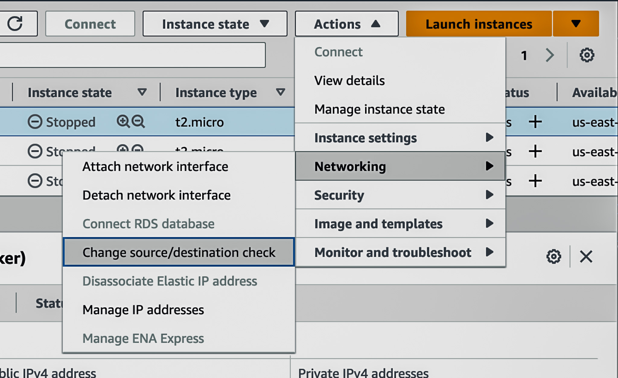Click Launch instances button
The image size is (618, 378).
479,24
